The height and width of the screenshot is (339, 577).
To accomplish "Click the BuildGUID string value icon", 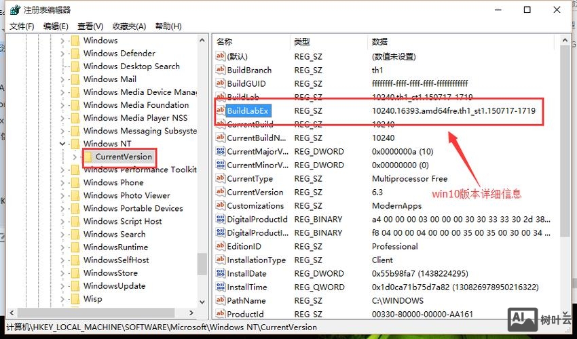I will [221, 83].
